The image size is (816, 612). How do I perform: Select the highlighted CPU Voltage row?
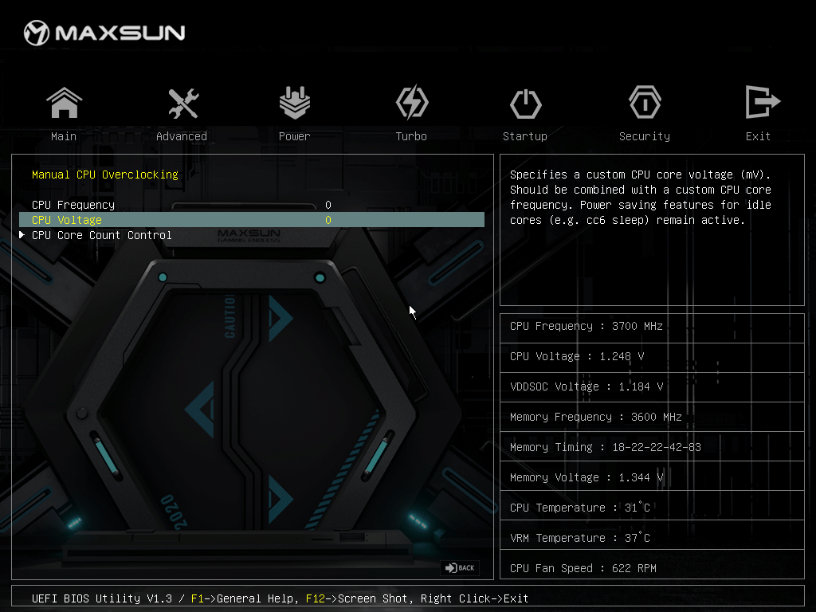click(252, 220)
